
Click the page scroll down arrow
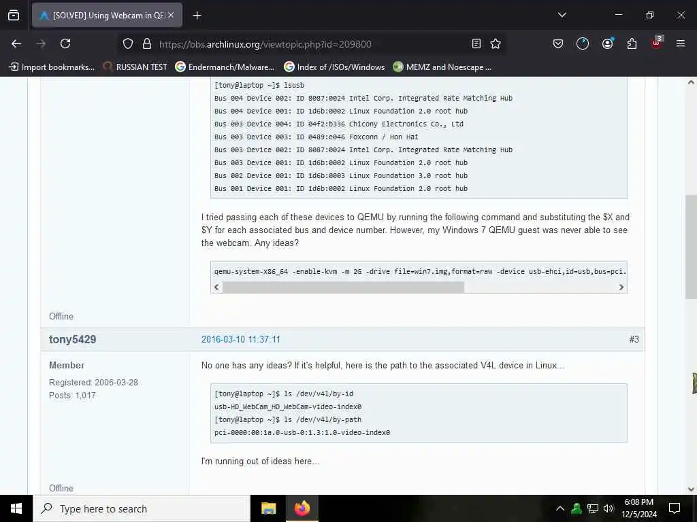click(x=691, y=489)
